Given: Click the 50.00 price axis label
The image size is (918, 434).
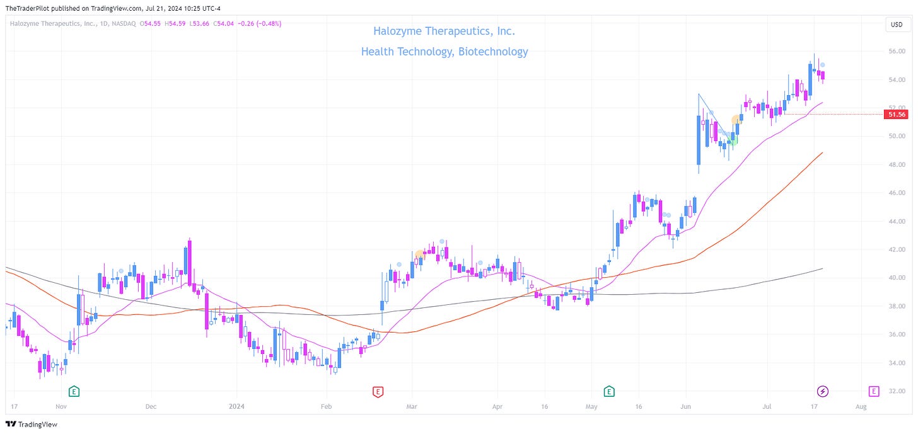Looking at the screenshot, I should [x=897, y=136].
